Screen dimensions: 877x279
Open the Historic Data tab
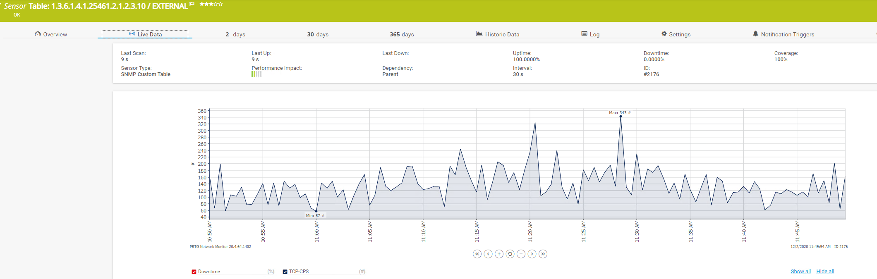click(498, 34)
